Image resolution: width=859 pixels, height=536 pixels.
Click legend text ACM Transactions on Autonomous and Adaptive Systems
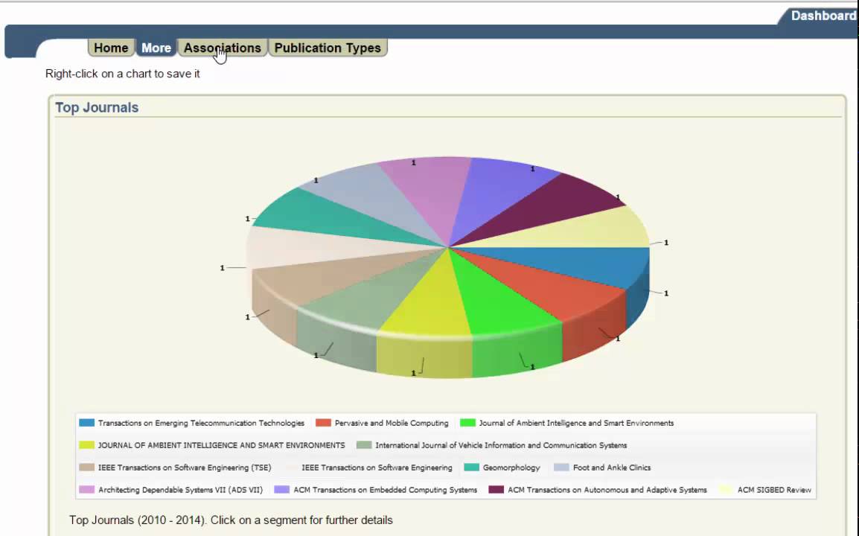pos(607,490)
